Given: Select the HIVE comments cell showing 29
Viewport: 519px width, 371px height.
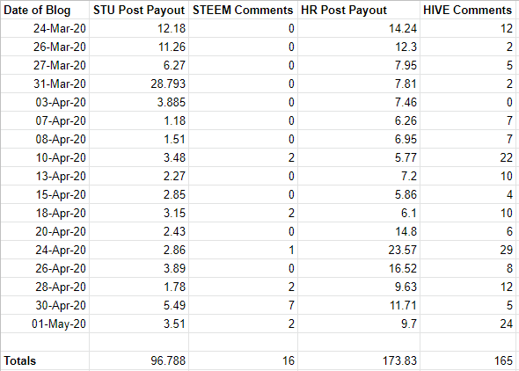Looking at the screenshot, I should [x=470, y=250].
